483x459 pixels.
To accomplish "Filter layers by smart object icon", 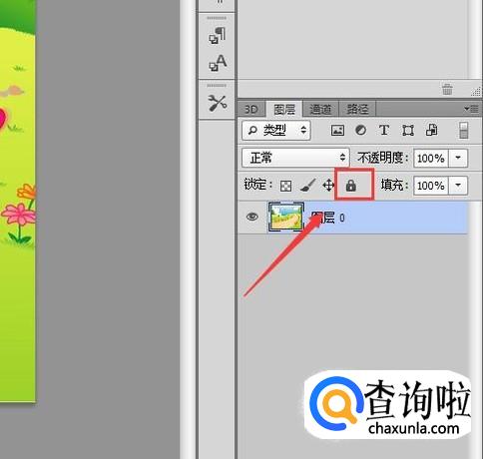I will click(x=431, y=130).
